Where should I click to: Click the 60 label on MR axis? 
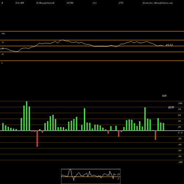pyautogui.click(x=179, y=115)
